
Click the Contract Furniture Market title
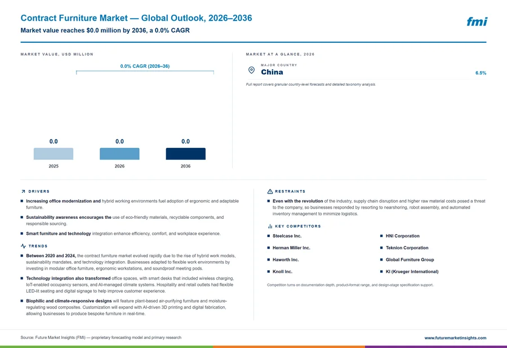(136, 18)
